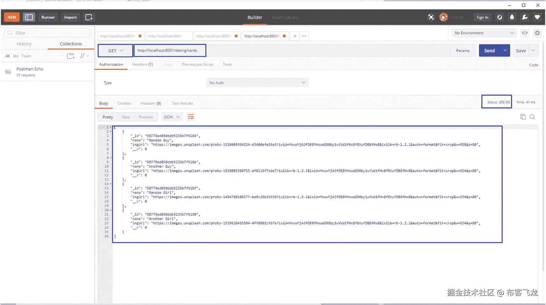This screenshot has height=305, width=546.
Task: Open manage environments gear icon
Action: [537, 33]
